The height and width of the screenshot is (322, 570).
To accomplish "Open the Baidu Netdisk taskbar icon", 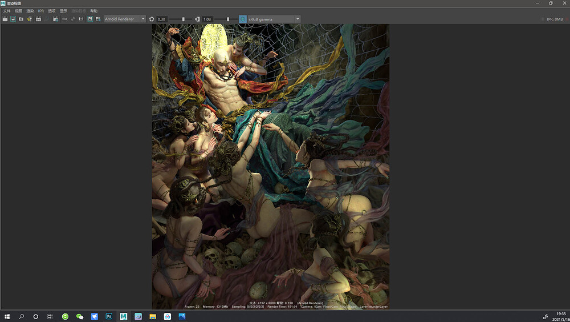I will coord(167,316).
